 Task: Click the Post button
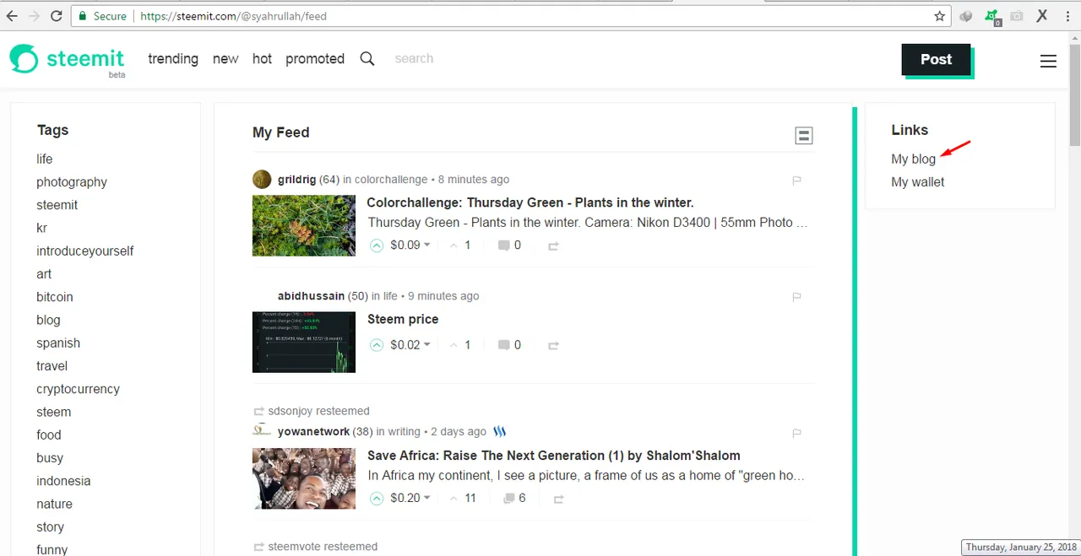point(936,60)
